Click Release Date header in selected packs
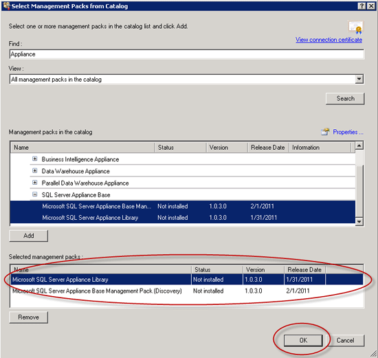The width and height of the screenshot is (378, 358). click(x=304, y=269)
